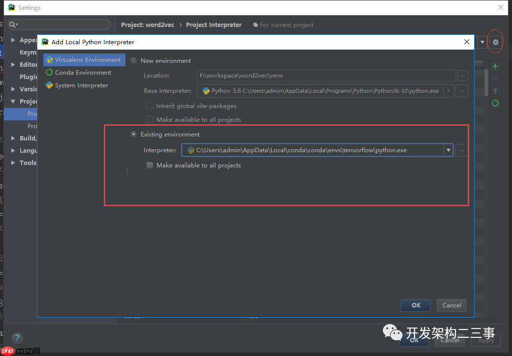512x356 pixels.
Task: Click the question mark help icon
Action: [17, 338]
